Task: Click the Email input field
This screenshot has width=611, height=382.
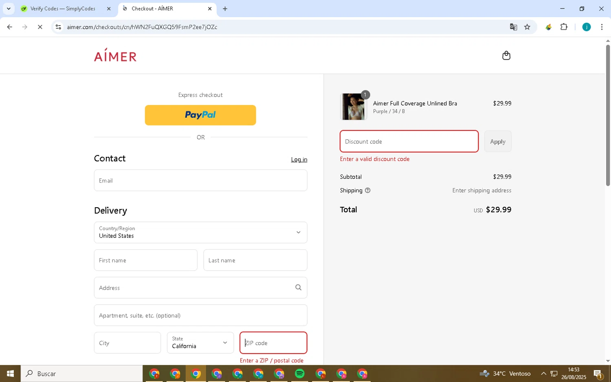Action: pos(200,180)
